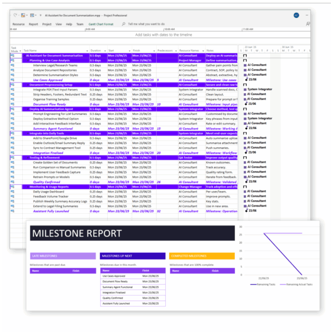Click task mode icon for Summary Agent Functional
332x332 pixels.
(12, 128)
